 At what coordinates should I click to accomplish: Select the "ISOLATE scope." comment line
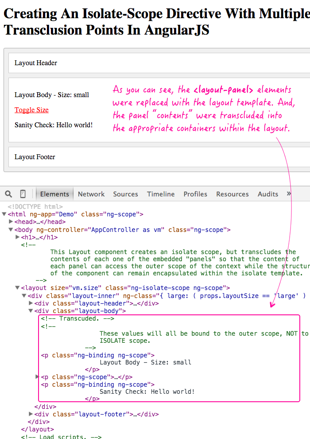tap(125, 341)
